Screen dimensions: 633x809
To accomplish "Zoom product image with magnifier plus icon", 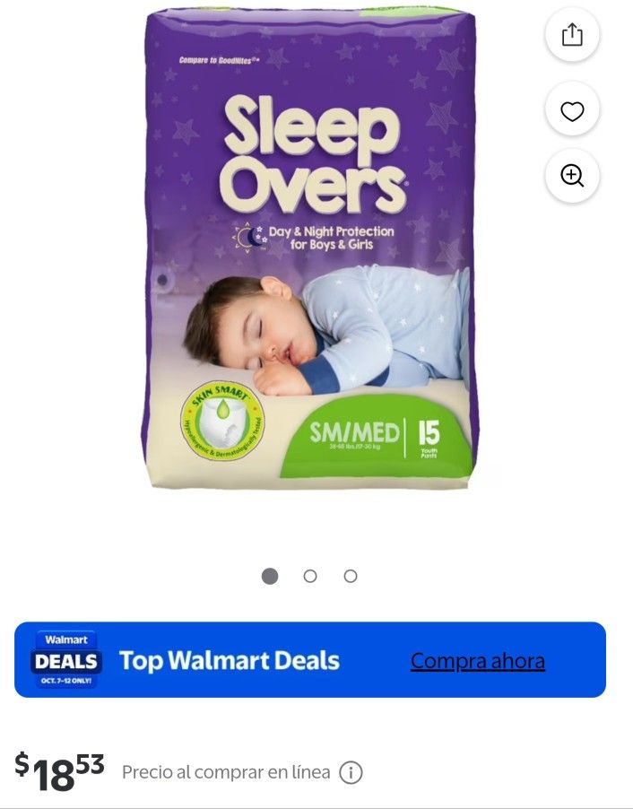I will point(572,176).
